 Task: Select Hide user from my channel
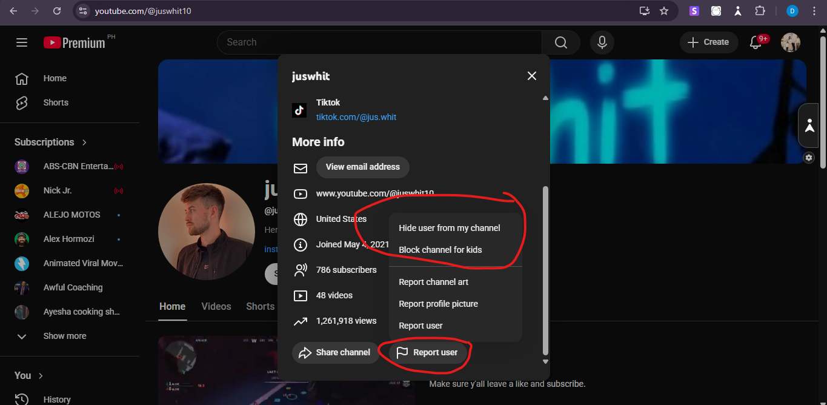(449, 228)
